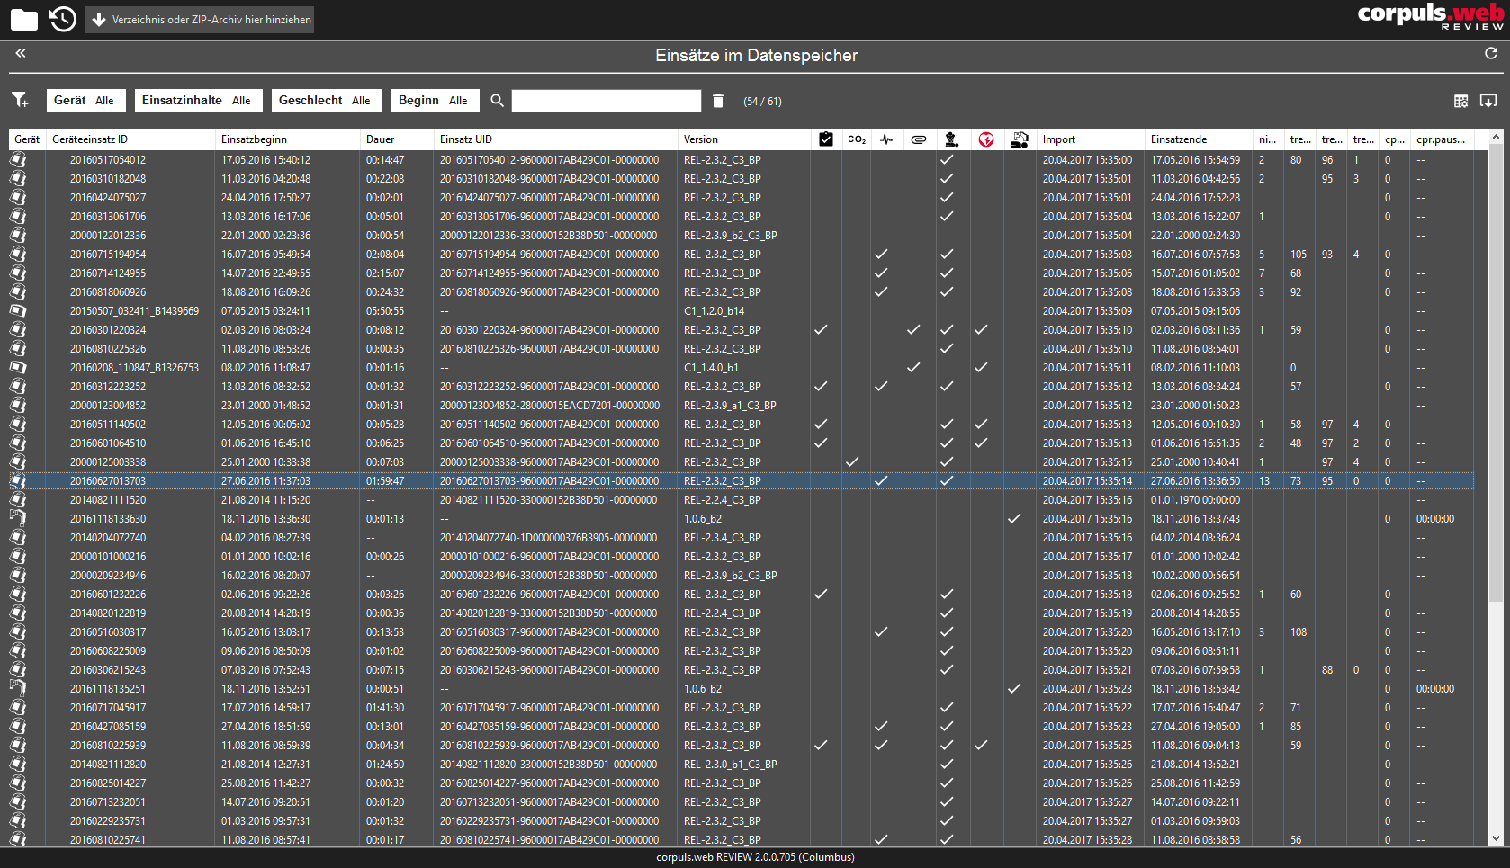Open the Einsatzinhalte filter dropdown
The image size is (1510, 868).
point(199,100)
